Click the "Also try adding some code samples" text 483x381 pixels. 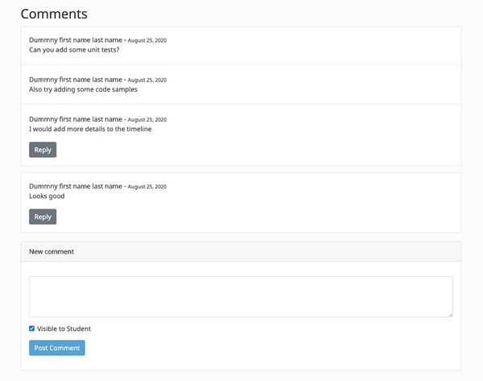pyautogui.click(x=83, y=89)
